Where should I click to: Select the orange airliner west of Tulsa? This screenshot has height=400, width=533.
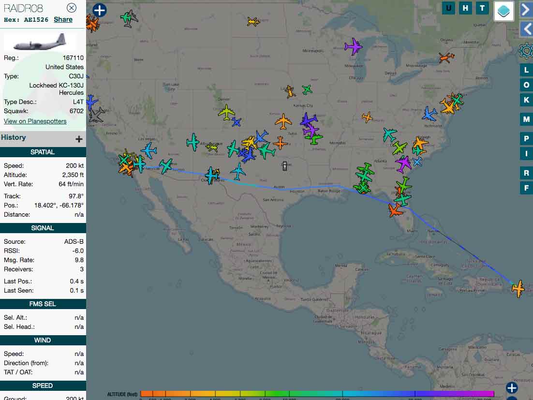tap(283, 121)
